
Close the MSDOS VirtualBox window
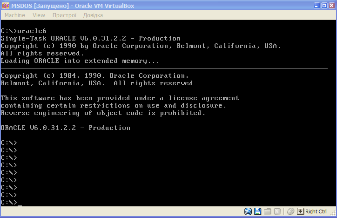pyautogui.click(x=332, y=6)
